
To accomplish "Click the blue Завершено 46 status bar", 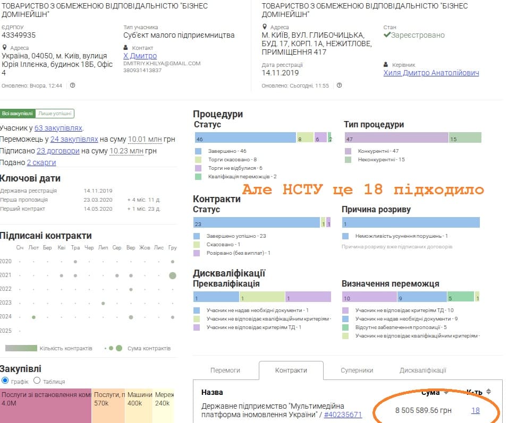I will click(244, 139).
